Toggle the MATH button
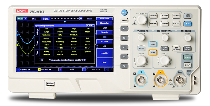210x106 pixels. [x=141, y=48]
